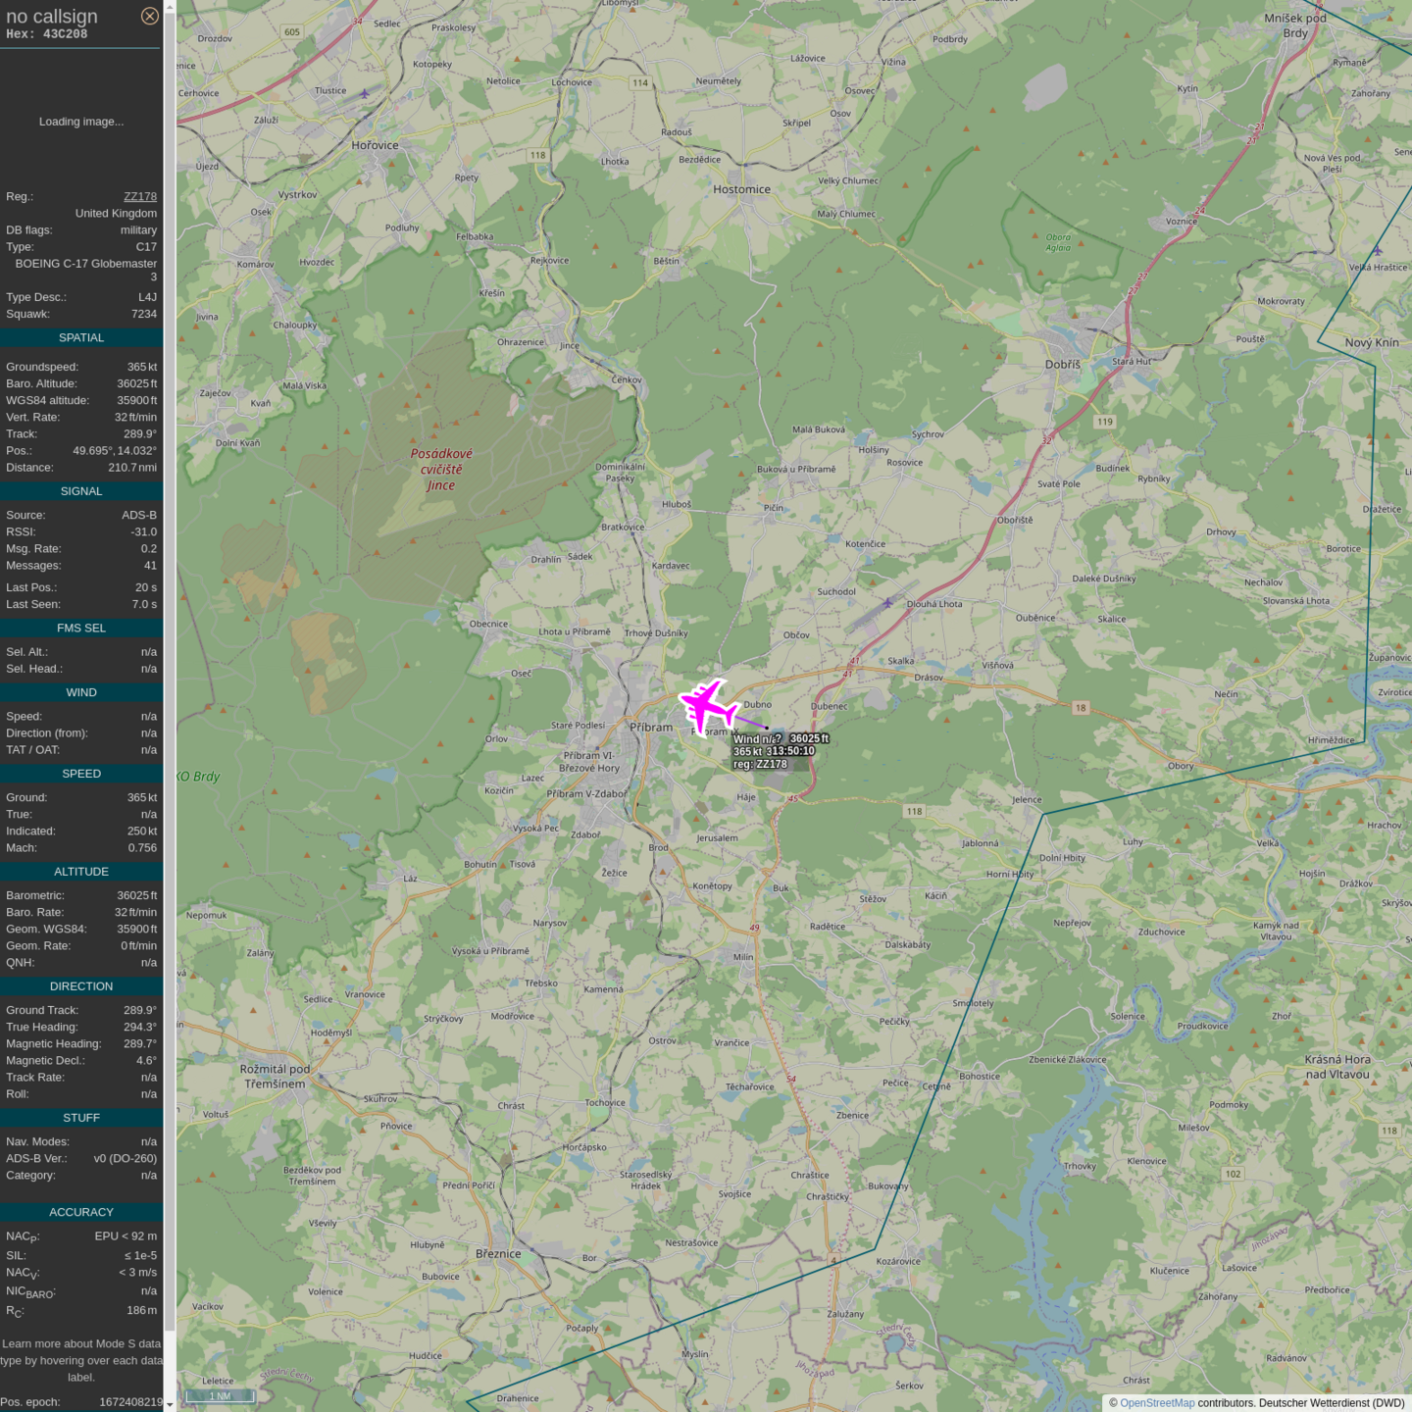Click the ALTITUDE section header

(x=81, y=872)
